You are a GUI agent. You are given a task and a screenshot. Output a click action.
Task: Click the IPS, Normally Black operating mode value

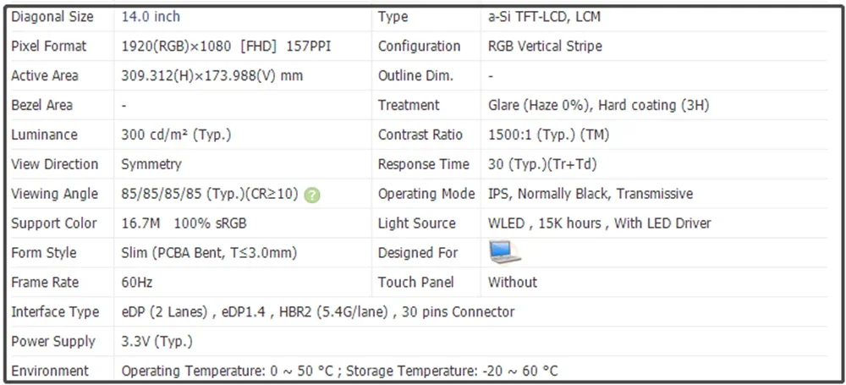click(590, 194)
